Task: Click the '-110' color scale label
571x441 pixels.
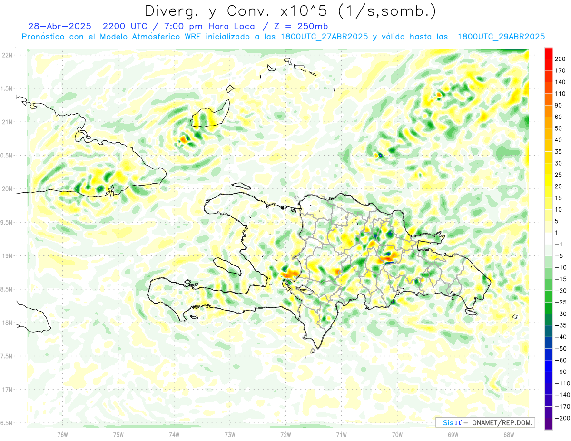Action: [562, 383]
